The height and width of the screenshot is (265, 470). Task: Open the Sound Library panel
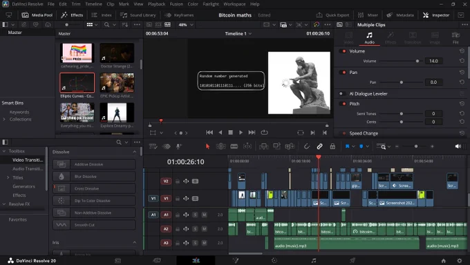[x=138, y=15]
